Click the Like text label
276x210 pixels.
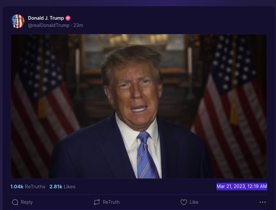pyautogui.click(x=194, y=202)
